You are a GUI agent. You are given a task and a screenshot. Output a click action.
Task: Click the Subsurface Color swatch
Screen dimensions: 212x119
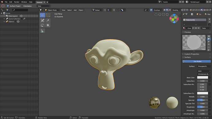pyautogui.click(x=202, y=93)
